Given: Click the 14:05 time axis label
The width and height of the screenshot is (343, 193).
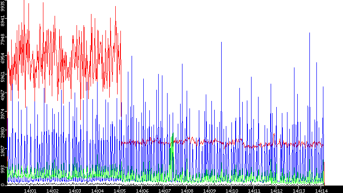Looking at the screenshot, I should [119, 191].
